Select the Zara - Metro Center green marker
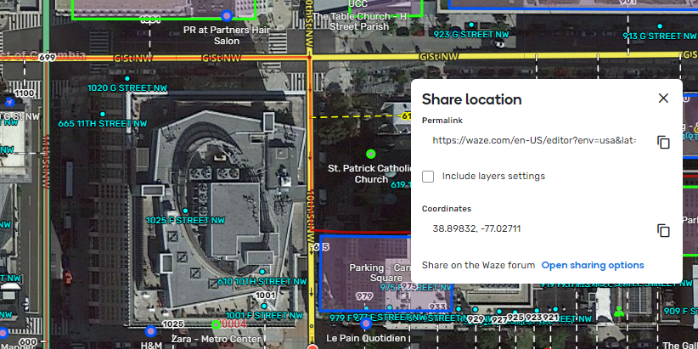Screen dimensions: 698x349 216,324
